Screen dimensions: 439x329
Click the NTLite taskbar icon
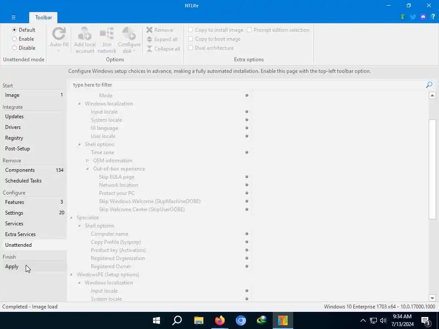pyautogui.click(x=283, y=320)
